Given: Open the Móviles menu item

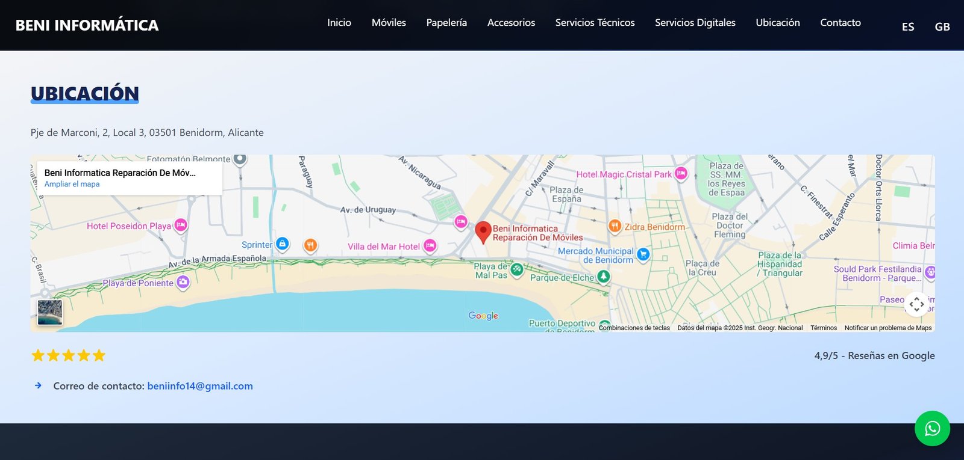Looking at the screenshot, I should [x=389, y=22].
